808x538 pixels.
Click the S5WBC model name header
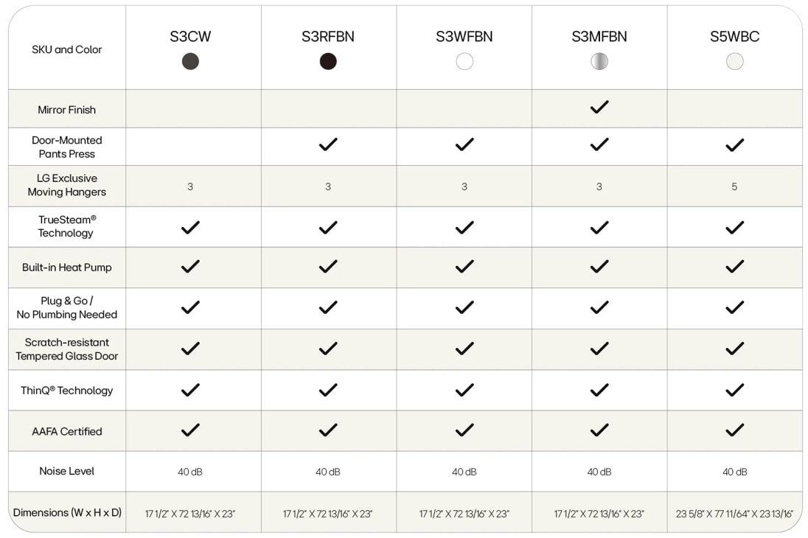click(x=734, y=37)
